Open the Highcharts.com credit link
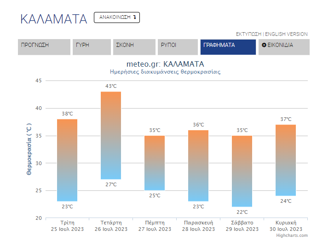This screenshot has height=241, width=317. pos(292,235)
